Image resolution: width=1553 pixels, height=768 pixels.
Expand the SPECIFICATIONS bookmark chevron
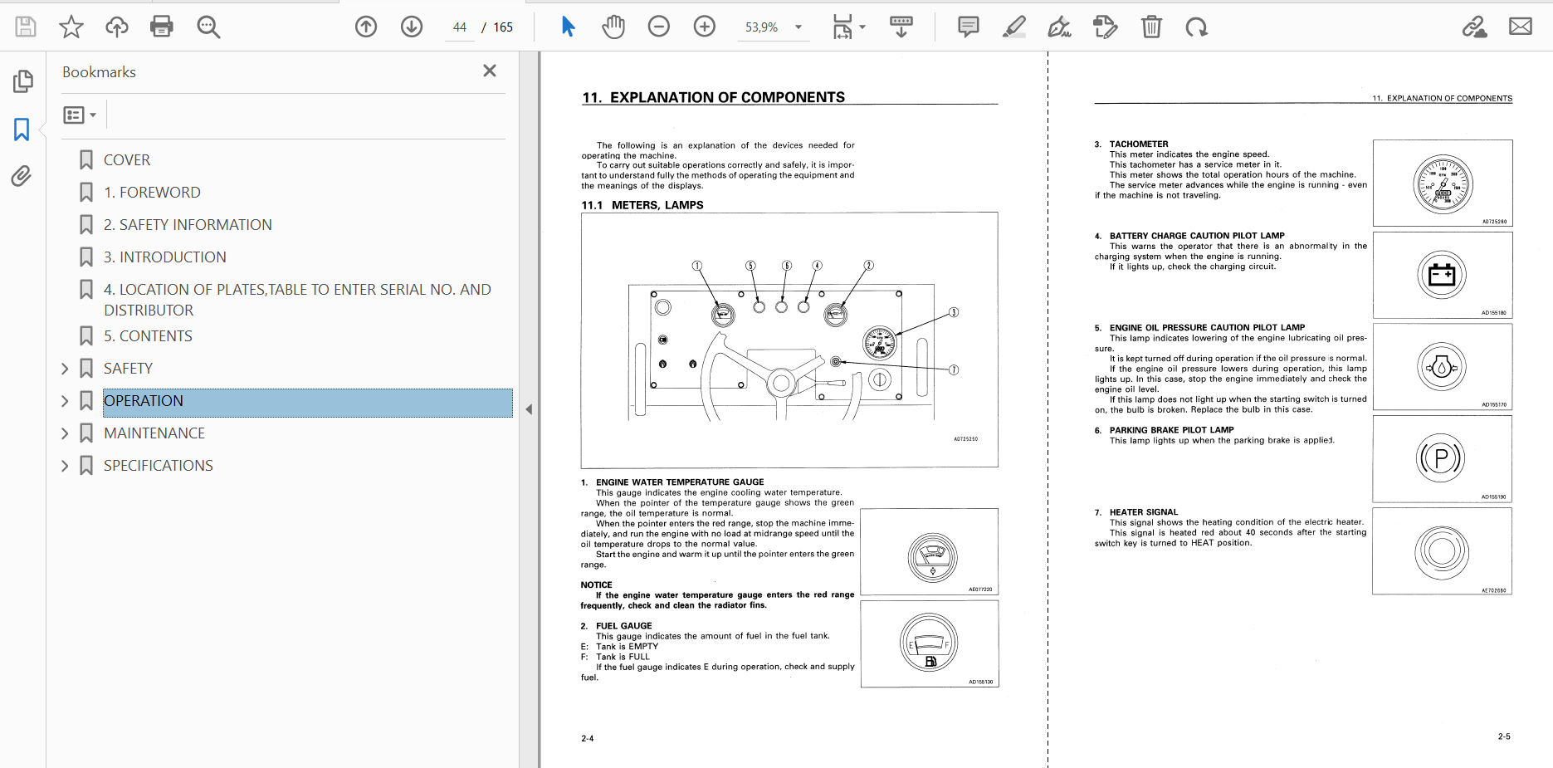click(65, 466)
